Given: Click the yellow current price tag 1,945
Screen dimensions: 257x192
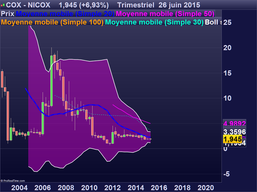Looking at the screenshot, I should coord(232,139).
